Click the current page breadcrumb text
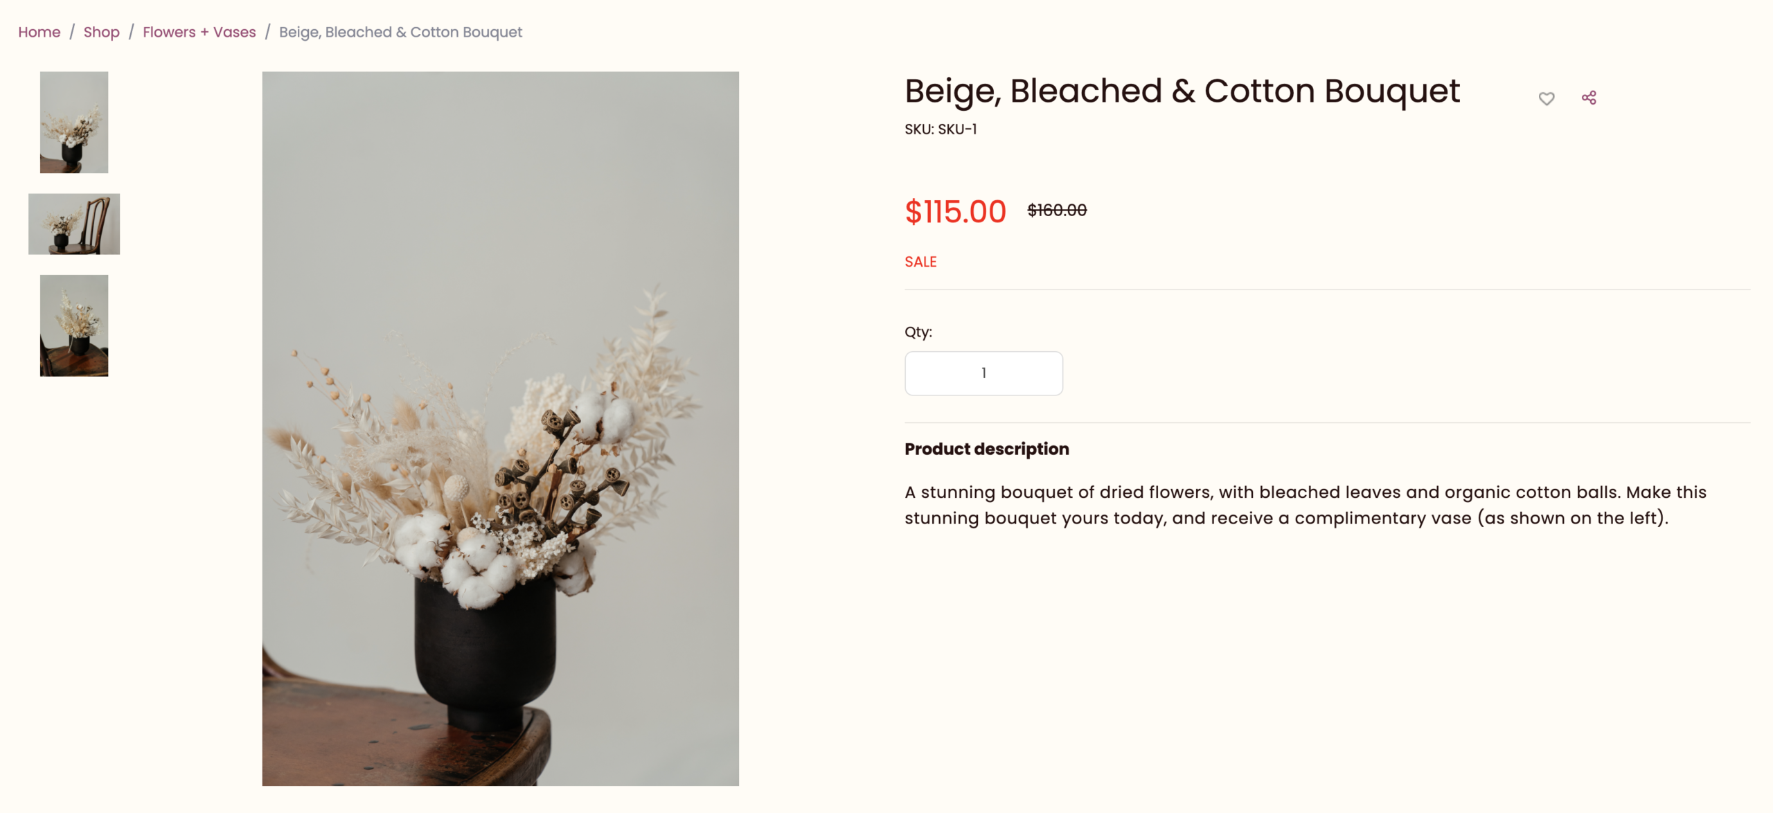Image resolution: width=1773 pixels, height=813 pixels. (x=400, y=32)
